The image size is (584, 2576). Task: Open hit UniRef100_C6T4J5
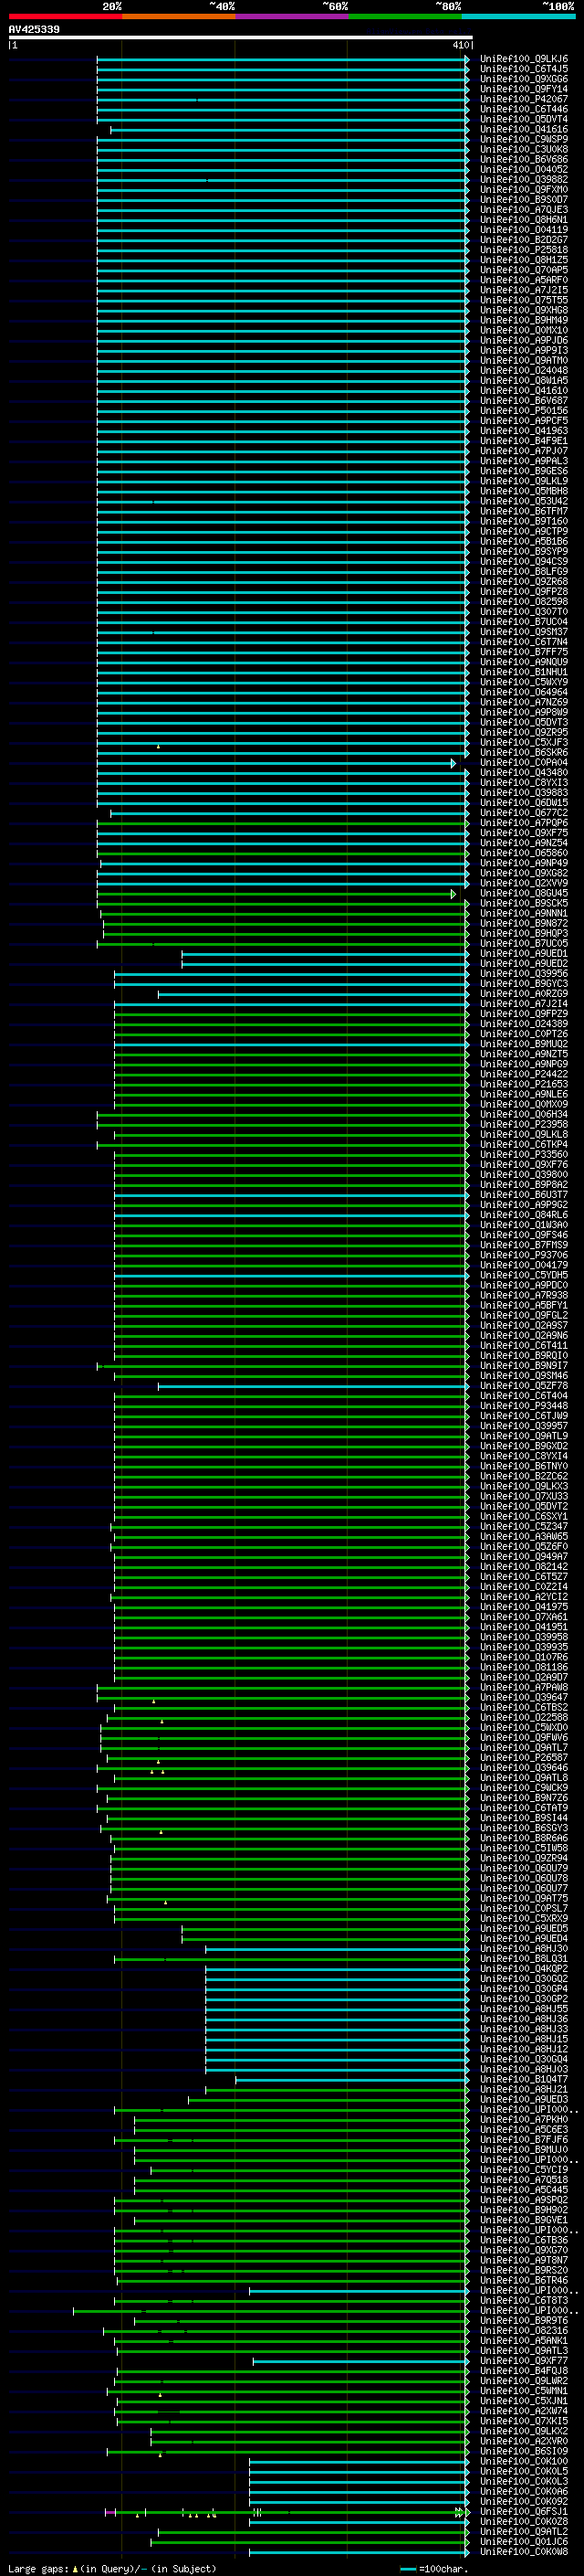524,69
